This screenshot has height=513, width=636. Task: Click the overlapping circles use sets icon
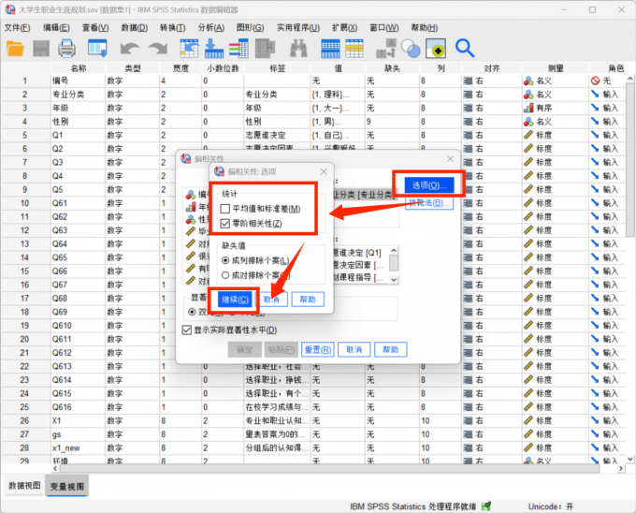click(411, 49)
